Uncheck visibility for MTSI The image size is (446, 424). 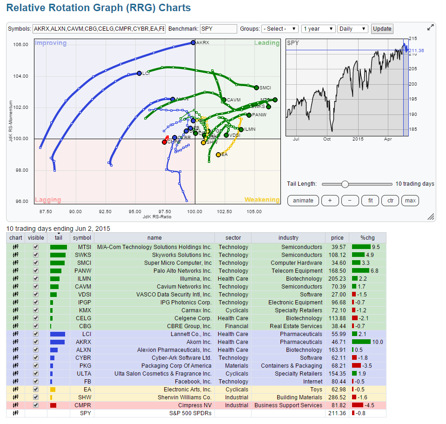(x=36, y=247)
